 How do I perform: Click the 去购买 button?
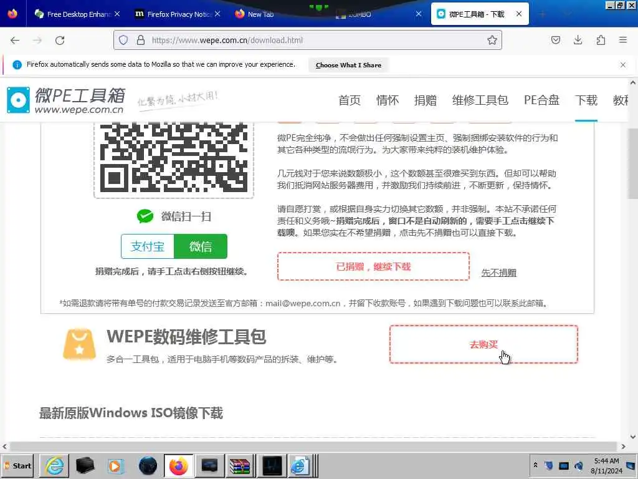pyautogui.click(x=483, y=344)
